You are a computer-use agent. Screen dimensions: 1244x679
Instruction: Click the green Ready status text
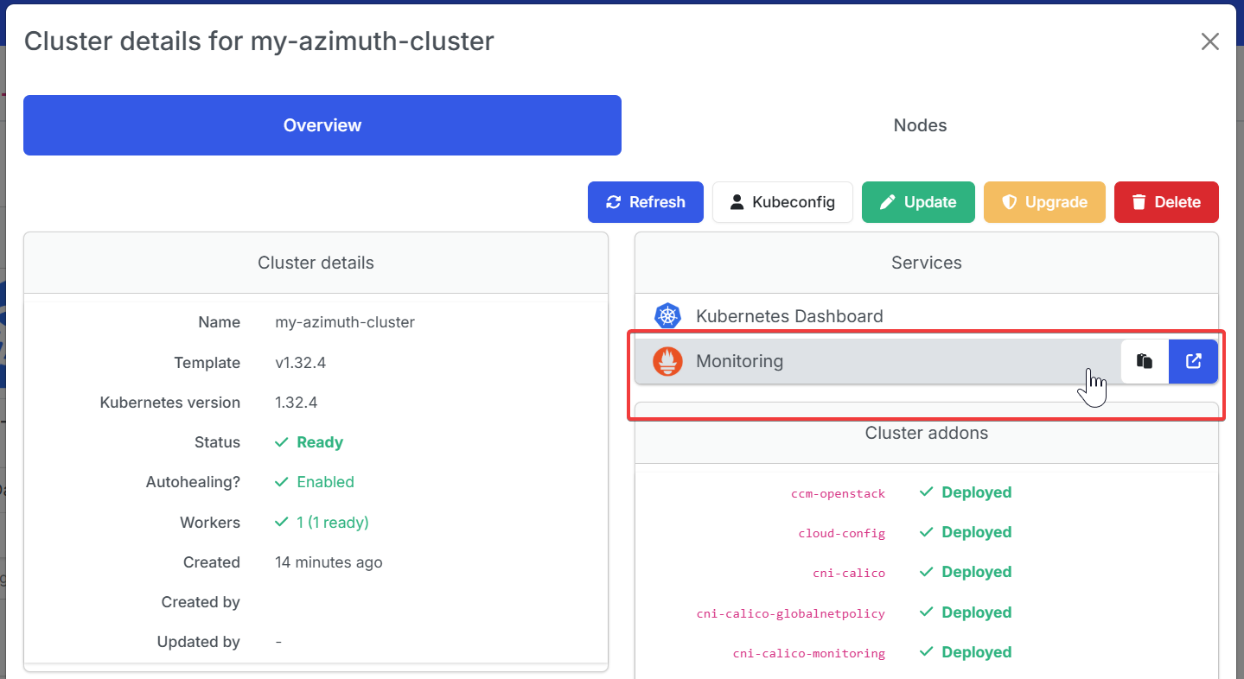click(320, 442)
